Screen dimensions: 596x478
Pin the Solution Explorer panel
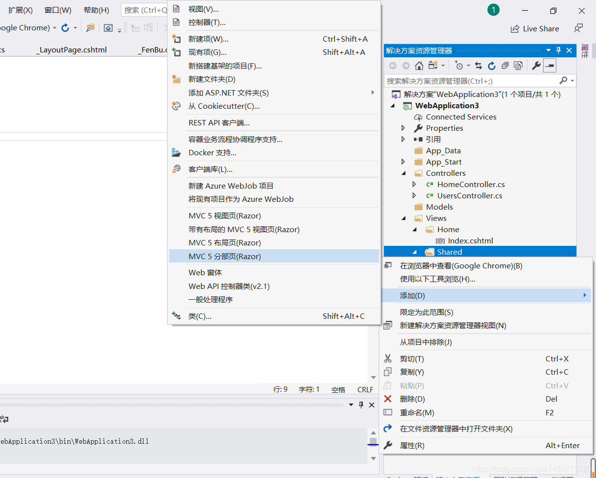558,50
